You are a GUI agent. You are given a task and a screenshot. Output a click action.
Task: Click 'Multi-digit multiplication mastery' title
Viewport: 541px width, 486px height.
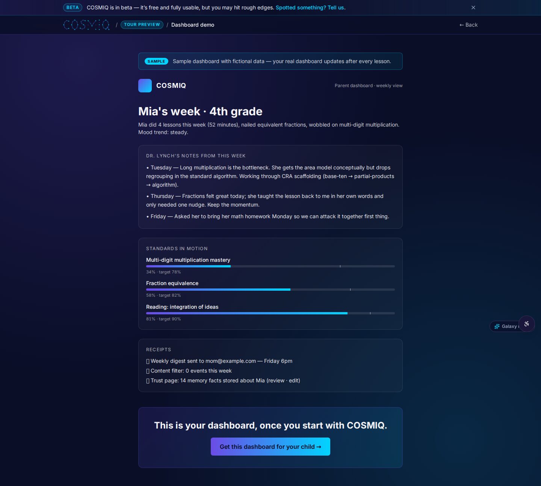(188, 260)
